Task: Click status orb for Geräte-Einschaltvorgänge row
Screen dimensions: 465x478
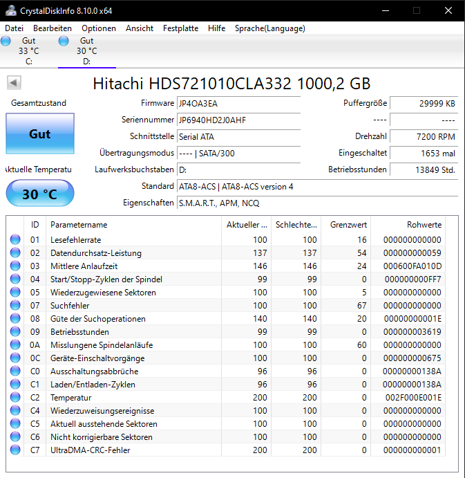Action: click(15, 358)
